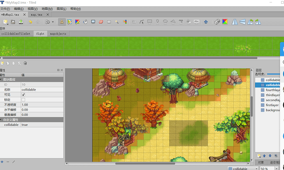284x170 pixels.
Task: Move selected layer up with blue arrow
Action: pyautogui.click(x=264, y=156)
